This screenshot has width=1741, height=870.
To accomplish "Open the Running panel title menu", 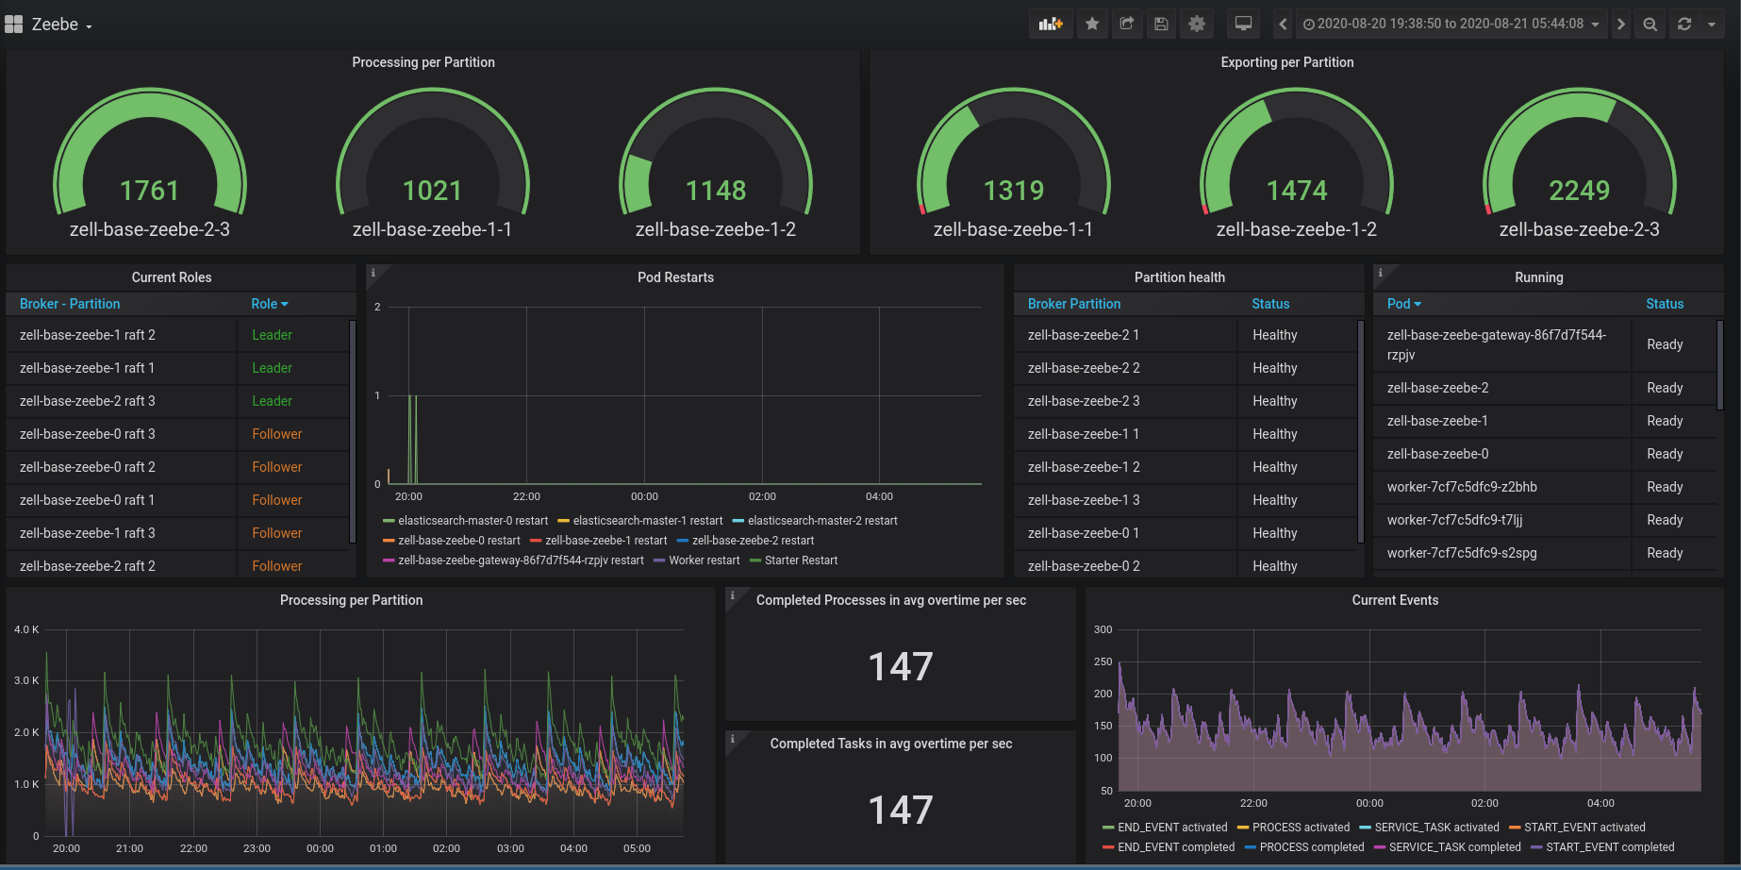I will (1539, 277).
